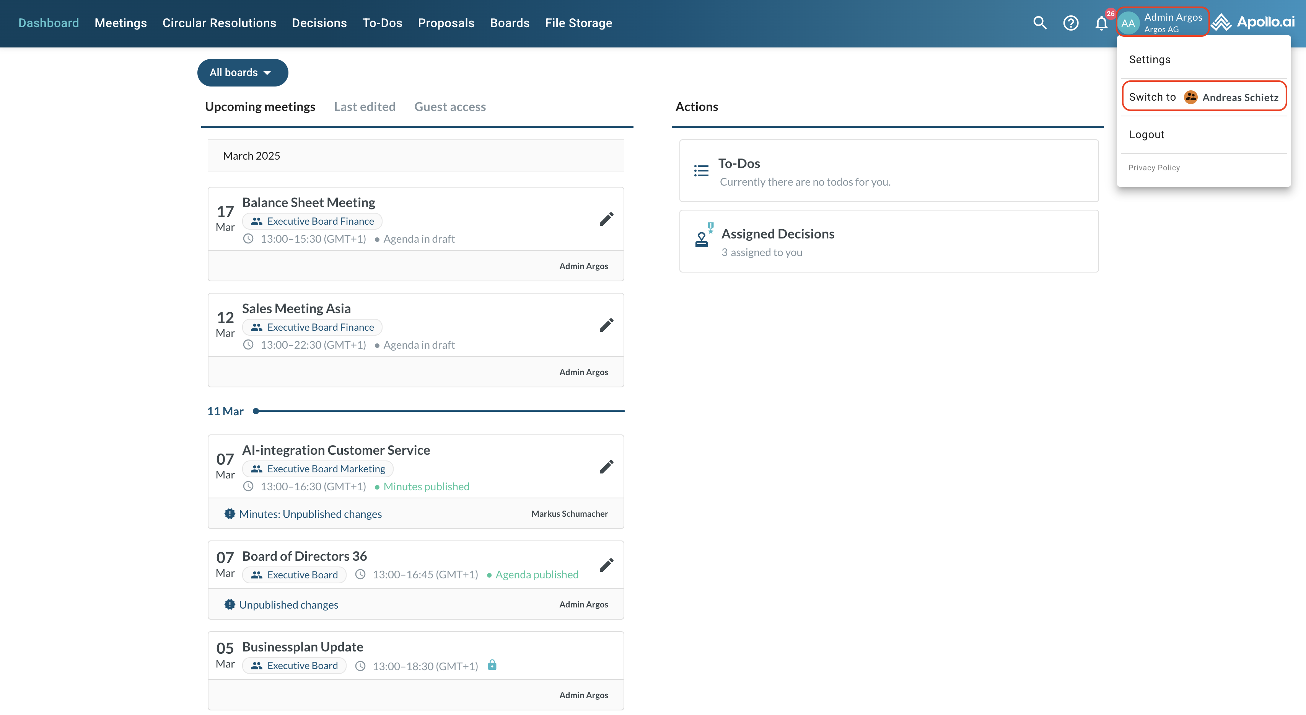Screen dimensions: 1306x715
Task: Open the notifications bell icon
Action: [x=1101, y=23]
